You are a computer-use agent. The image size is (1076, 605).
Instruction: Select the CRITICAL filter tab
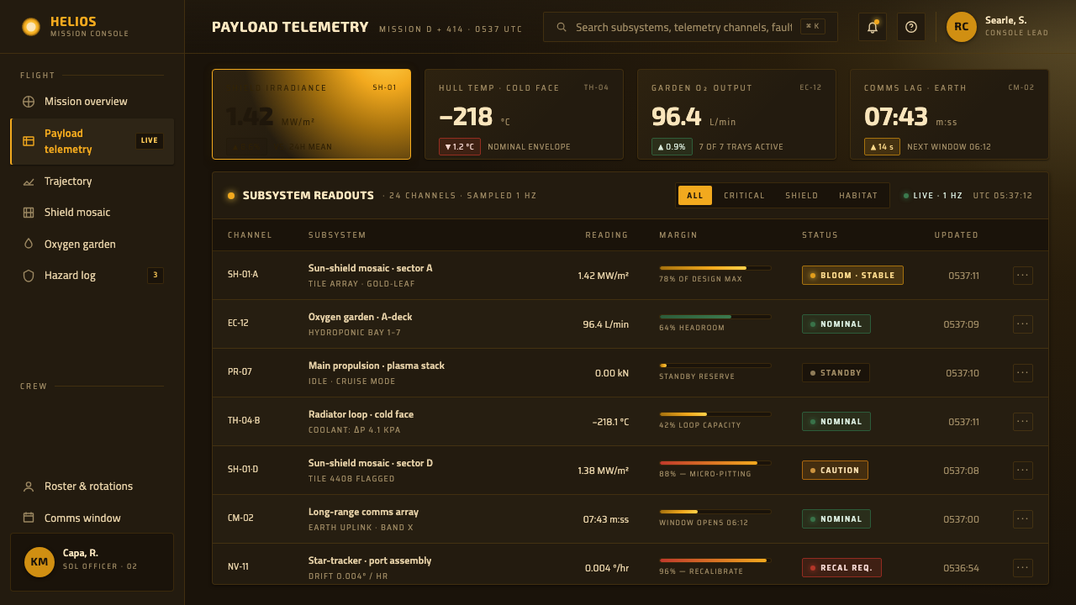[745, 196]
